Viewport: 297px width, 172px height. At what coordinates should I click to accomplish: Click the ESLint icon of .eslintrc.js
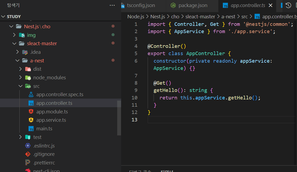pyautogui.click(x=28, y=146)
